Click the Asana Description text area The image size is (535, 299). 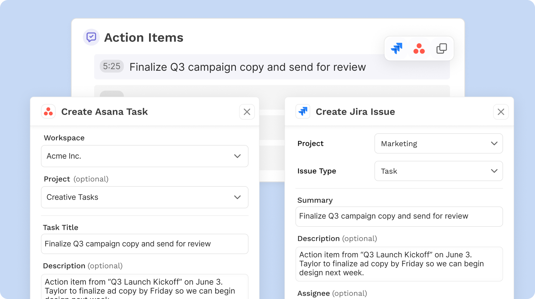pyautogui.click(x=145, y=287)
